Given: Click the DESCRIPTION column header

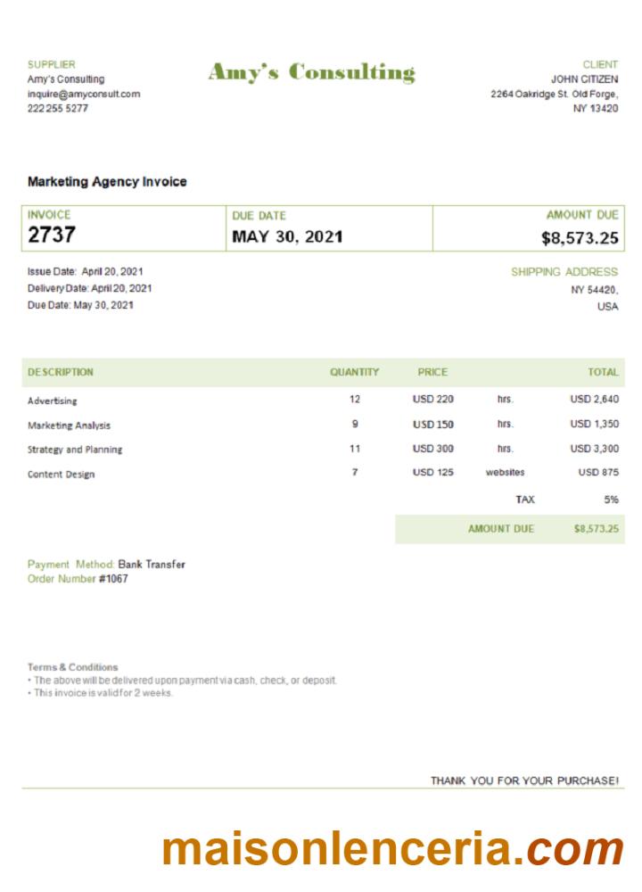Looking at the screenshot, I should (61, 372).
